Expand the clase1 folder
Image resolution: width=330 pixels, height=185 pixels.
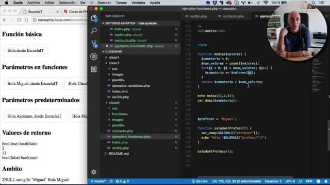[x=113, y=57]
